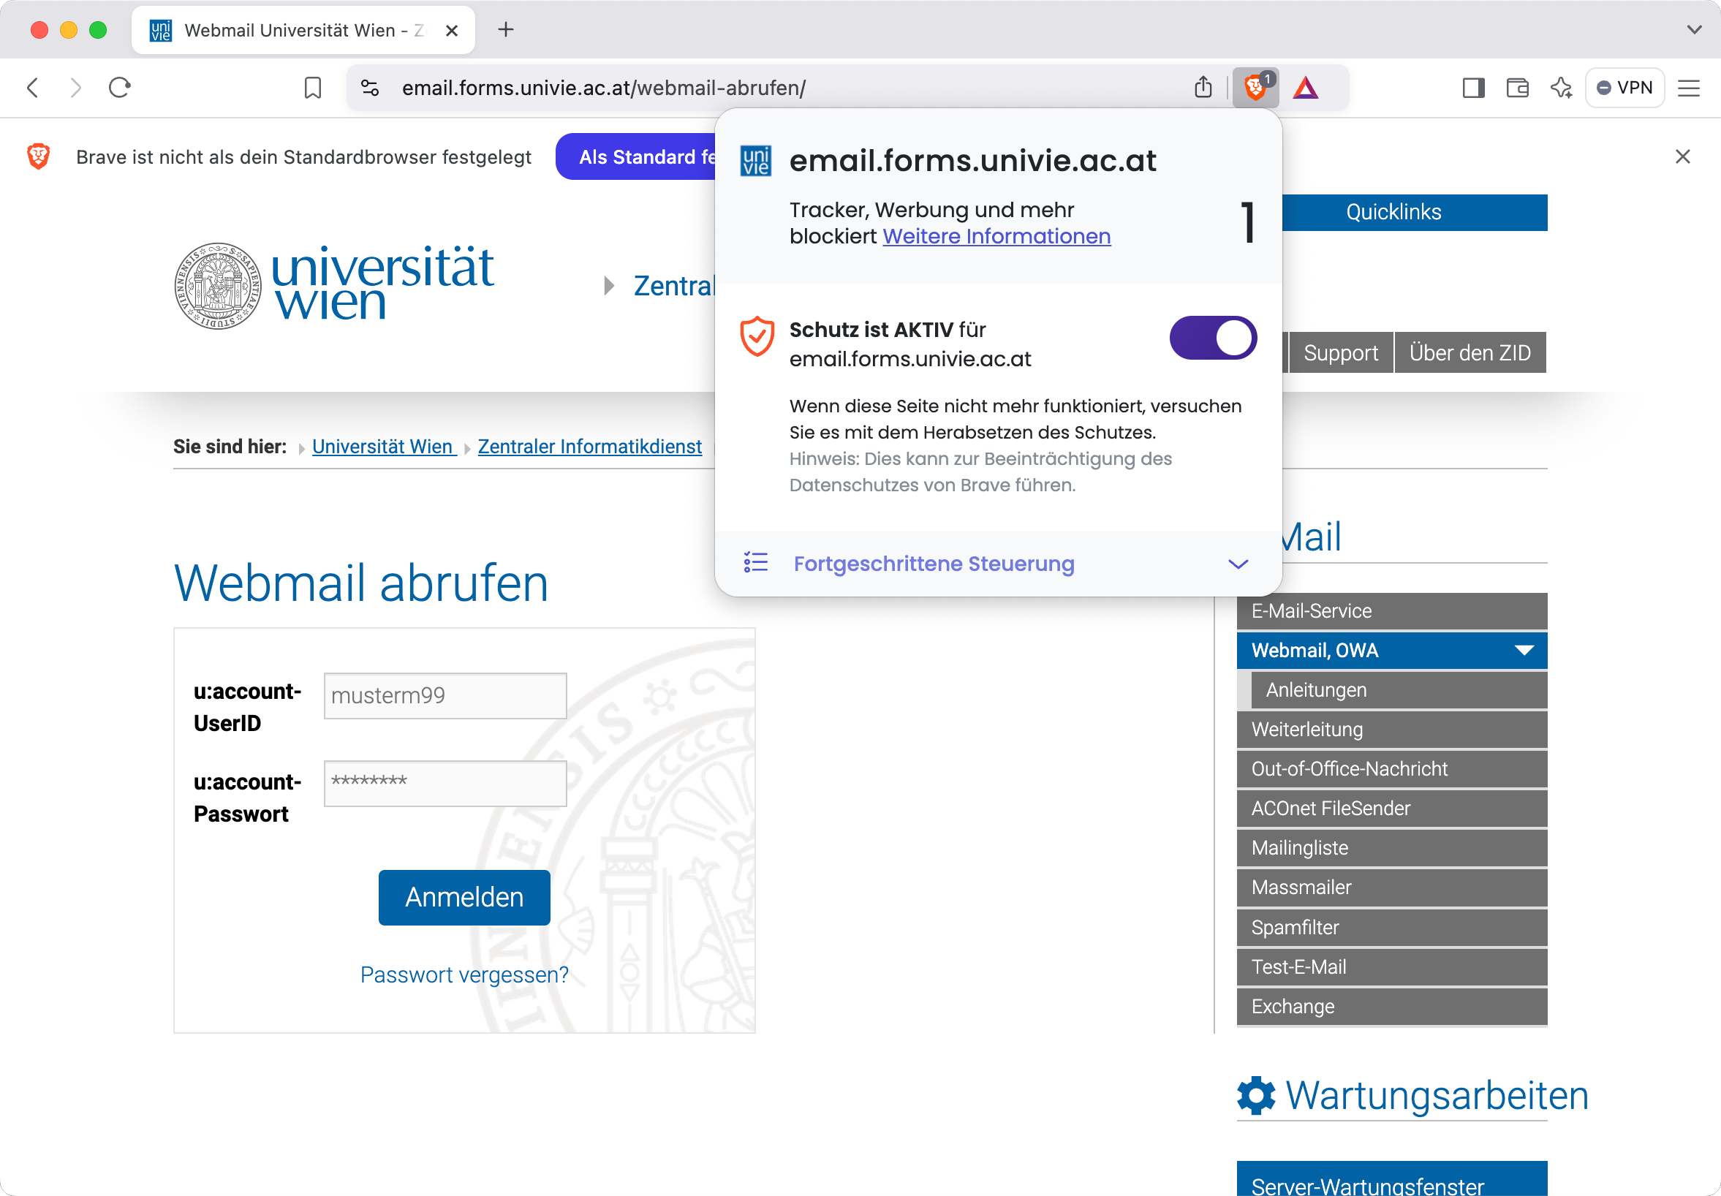This screenshot has width=1721, height=1196.
Task: Click the orange shield check icon
Action: point(757,336)
